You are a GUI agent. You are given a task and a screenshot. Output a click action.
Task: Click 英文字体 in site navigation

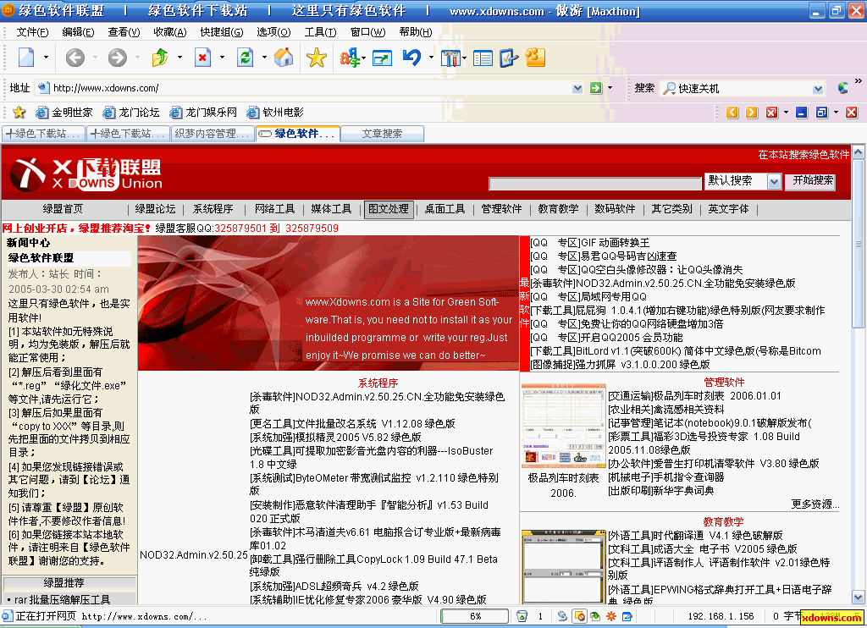tap(728, 209)
